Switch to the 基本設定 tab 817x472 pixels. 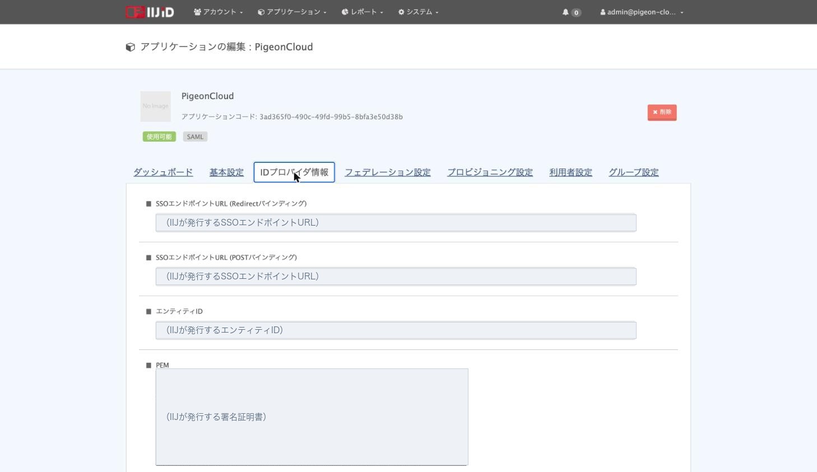pos(226,172)
